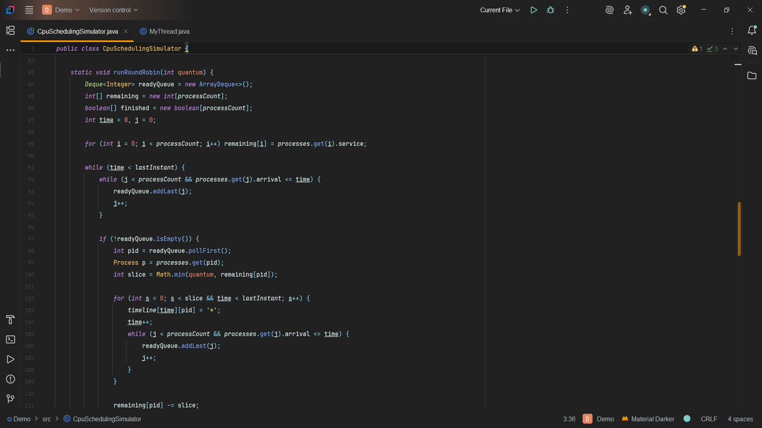The height and width of the screenshot is (428, 762).
Task: Click the editor vertical scrollbar thumb
Action: tap(739, 229)
